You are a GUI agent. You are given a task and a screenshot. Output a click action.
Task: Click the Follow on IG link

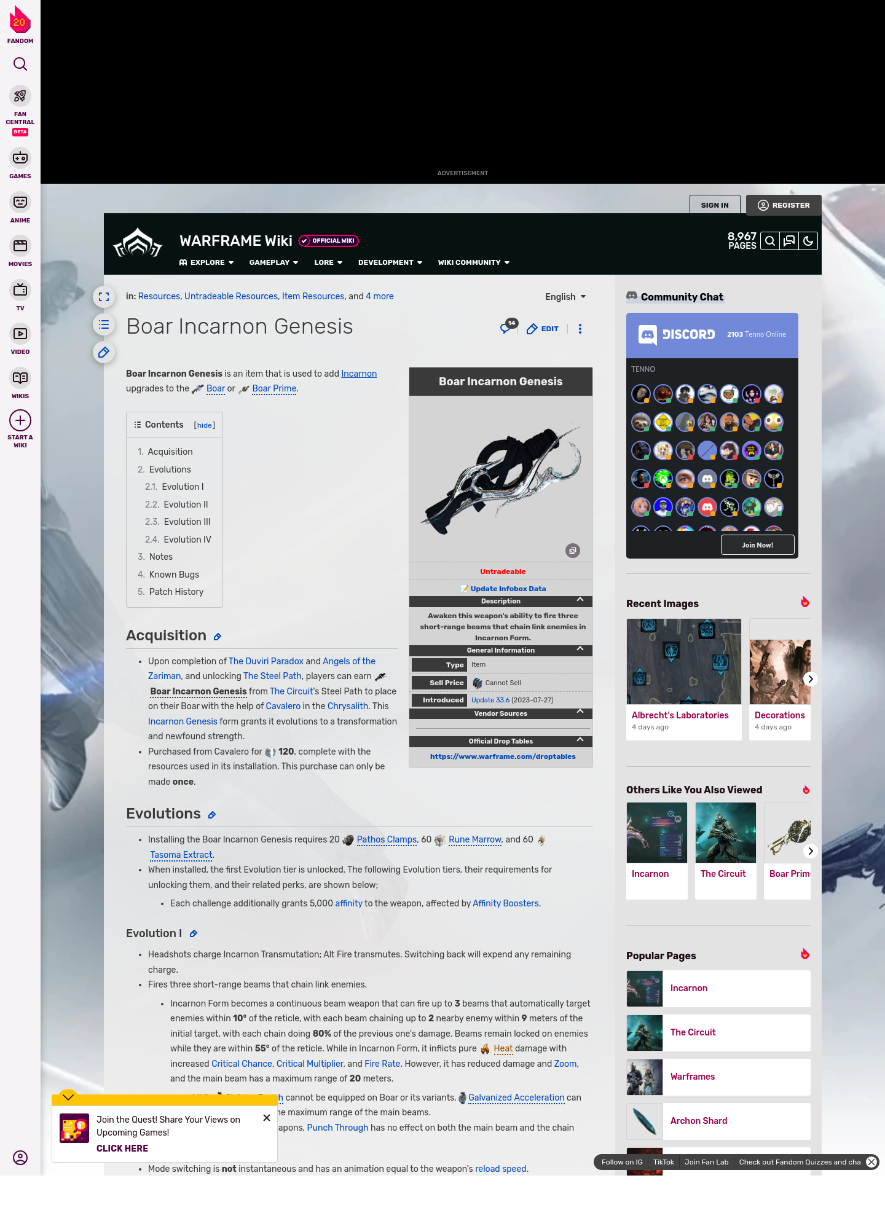coord(622,1162)
